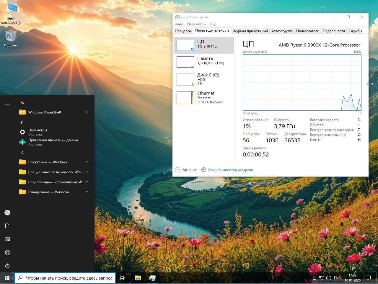Click the main CPU usage graph

pyautogui.click(x=302, y=82)
